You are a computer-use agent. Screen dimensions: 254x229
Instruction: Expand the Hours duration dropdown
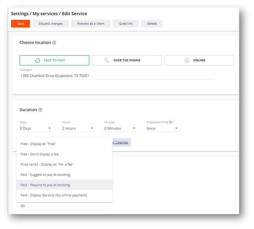coord(78,129)
